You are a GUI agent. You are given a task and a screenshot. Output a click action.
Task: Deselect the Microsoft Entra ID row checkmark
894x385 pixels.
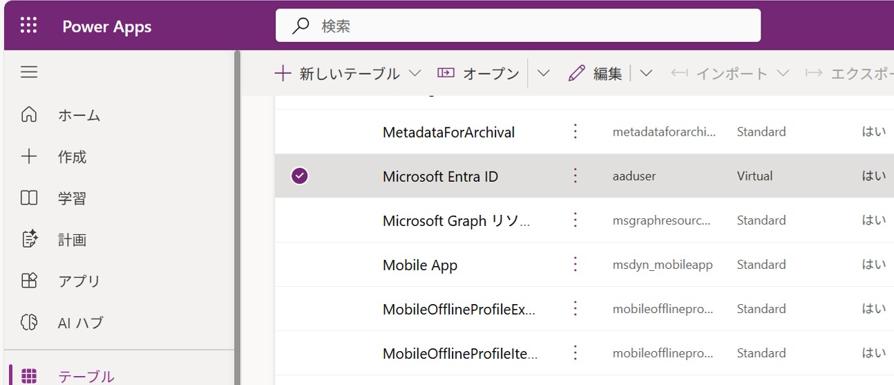(299, 176)
